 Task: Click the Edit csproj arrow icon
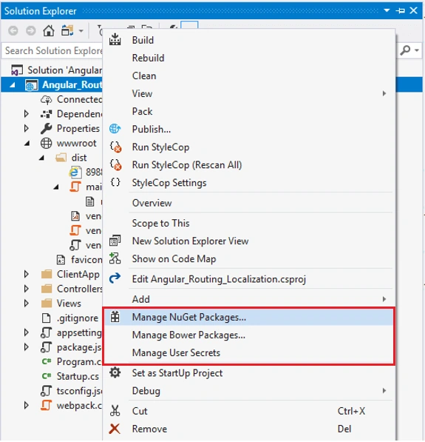tap(115, 278)
